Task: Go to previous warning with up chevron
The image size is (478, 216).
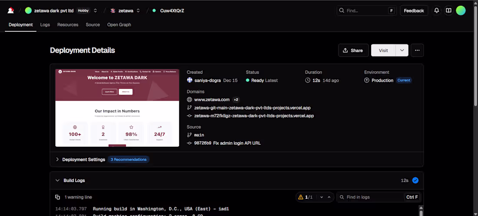Action: tap(329, 197)
